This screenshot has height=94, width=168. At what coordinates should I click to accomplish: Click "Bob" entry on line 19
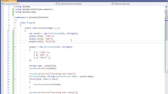[42, 55]
